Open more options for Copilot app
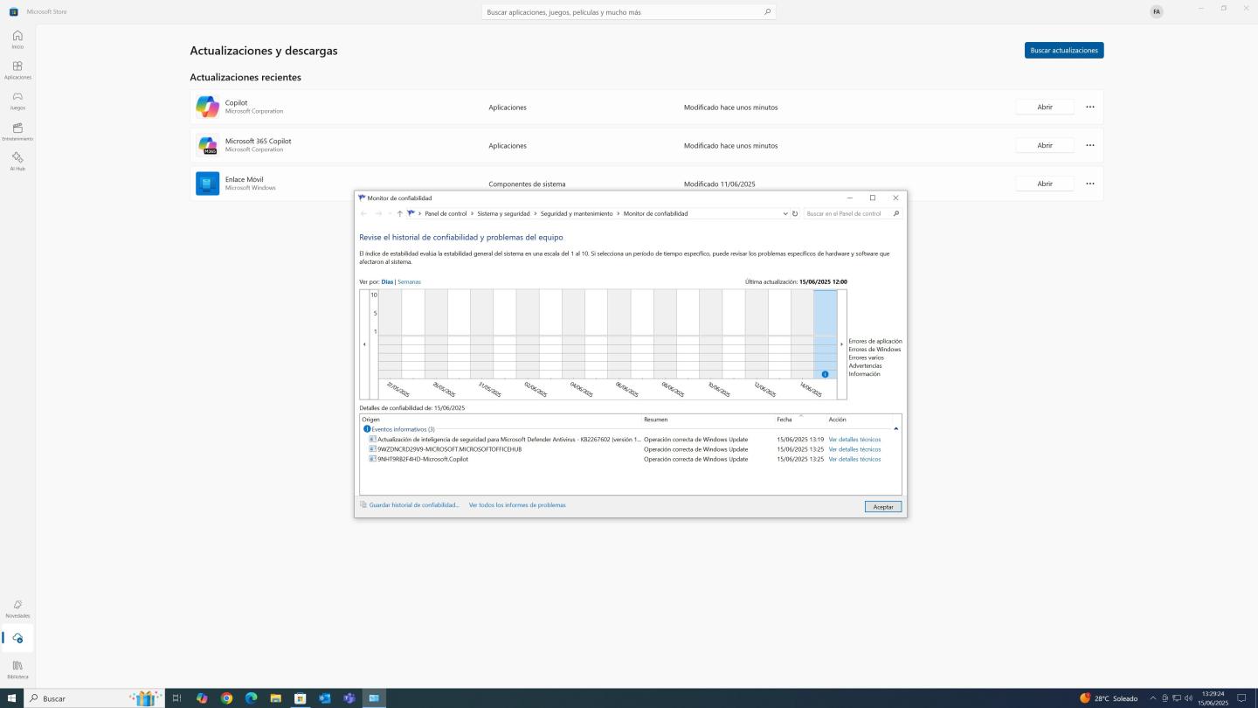This screenshot has width=1258, height=708. click(1089, 107)
